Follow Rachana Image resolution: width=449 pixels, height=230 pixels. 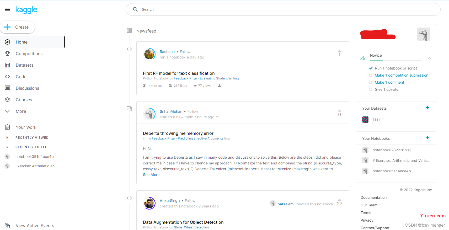[185, 52]
